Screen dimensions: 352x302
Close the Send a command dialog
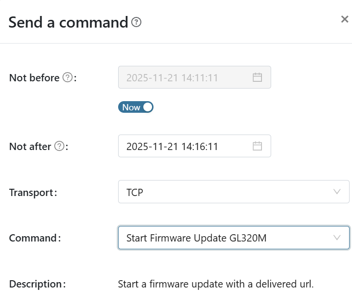pyautogui.click(x=344, y=19)
